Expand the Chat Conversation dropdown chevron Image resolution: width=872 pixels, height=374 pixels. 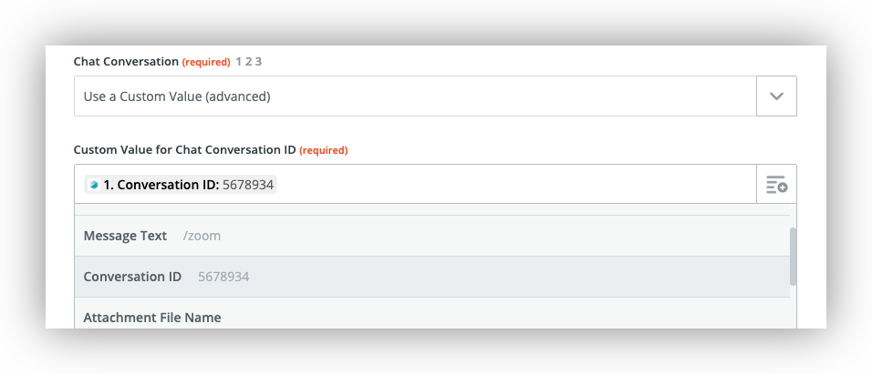pyautogui.click(x=776, y=96)
